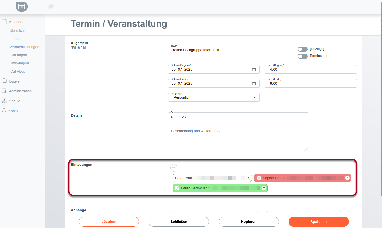This screenshot has width=382, height=228.
Task: Open the chat message bubble icon
Action: (51, 6)
